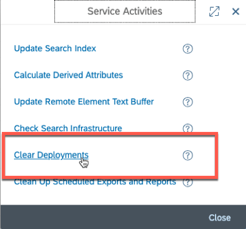246x229 pixels.
Task: Open Clean Up Scheduled Exports and Reports
Action: click(95, 182)
